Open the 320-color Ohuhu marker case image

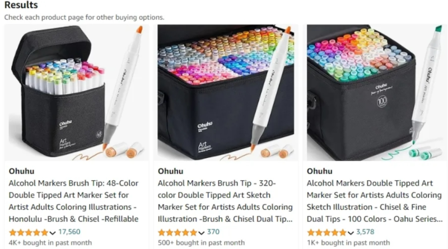click(226, 92)
